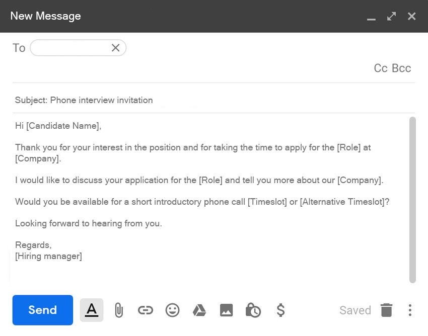Open the emoji picker

tap(172, 310)
